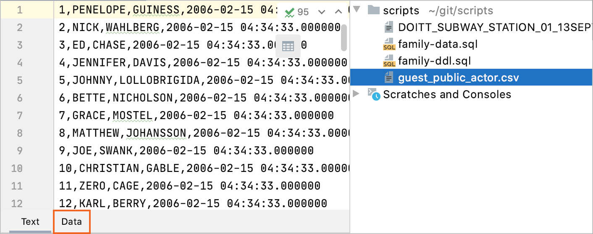Click line number 5 in gutter
The height and width of the screenshot is (234, 593).
point(19,81)
